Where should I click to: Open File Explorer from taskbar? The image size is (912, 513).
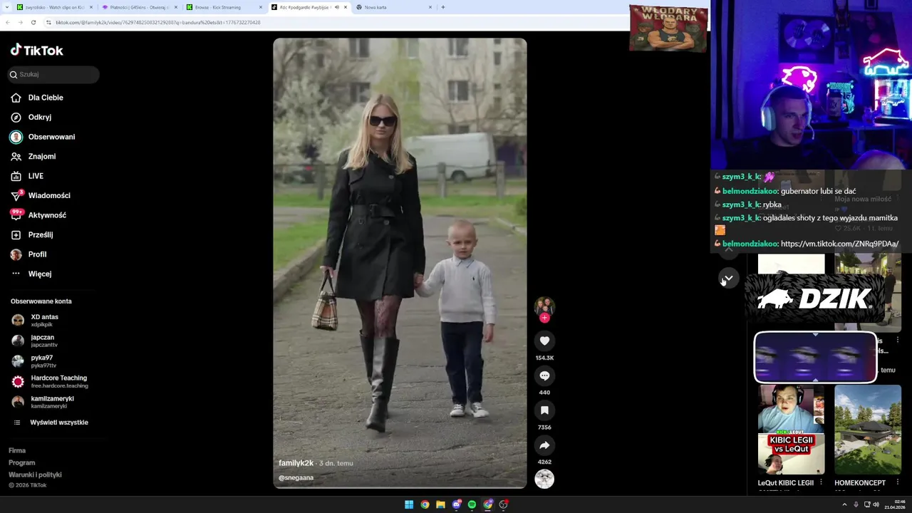[x=440, y=504]
